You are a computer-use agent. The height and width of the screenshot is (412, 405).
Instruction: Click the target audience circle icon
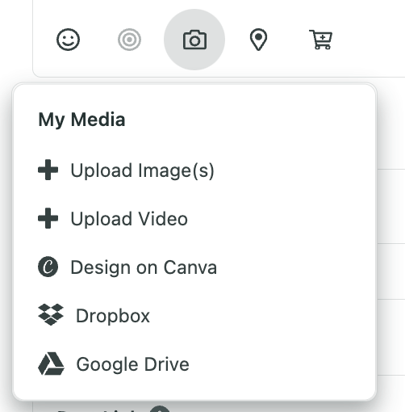pyautogui.click(x=129, y=40)
